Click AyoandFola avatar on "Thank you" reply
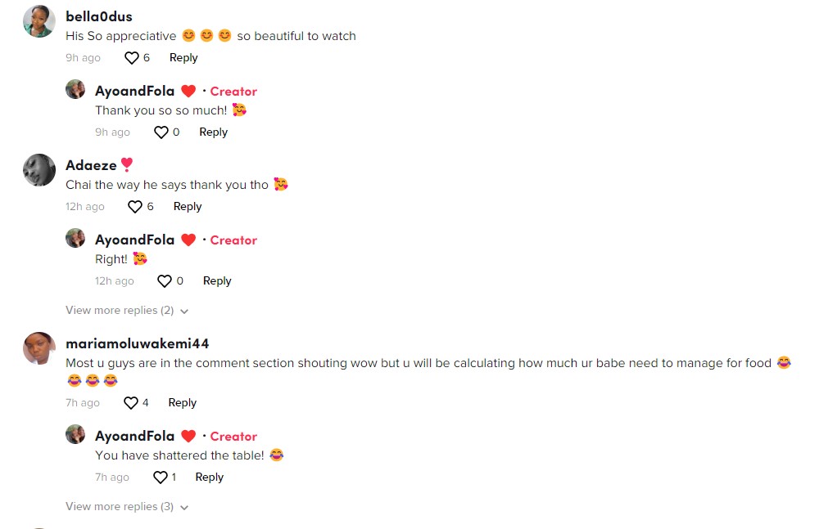Screen dimensions: 828x529 [x=75, y=89]
